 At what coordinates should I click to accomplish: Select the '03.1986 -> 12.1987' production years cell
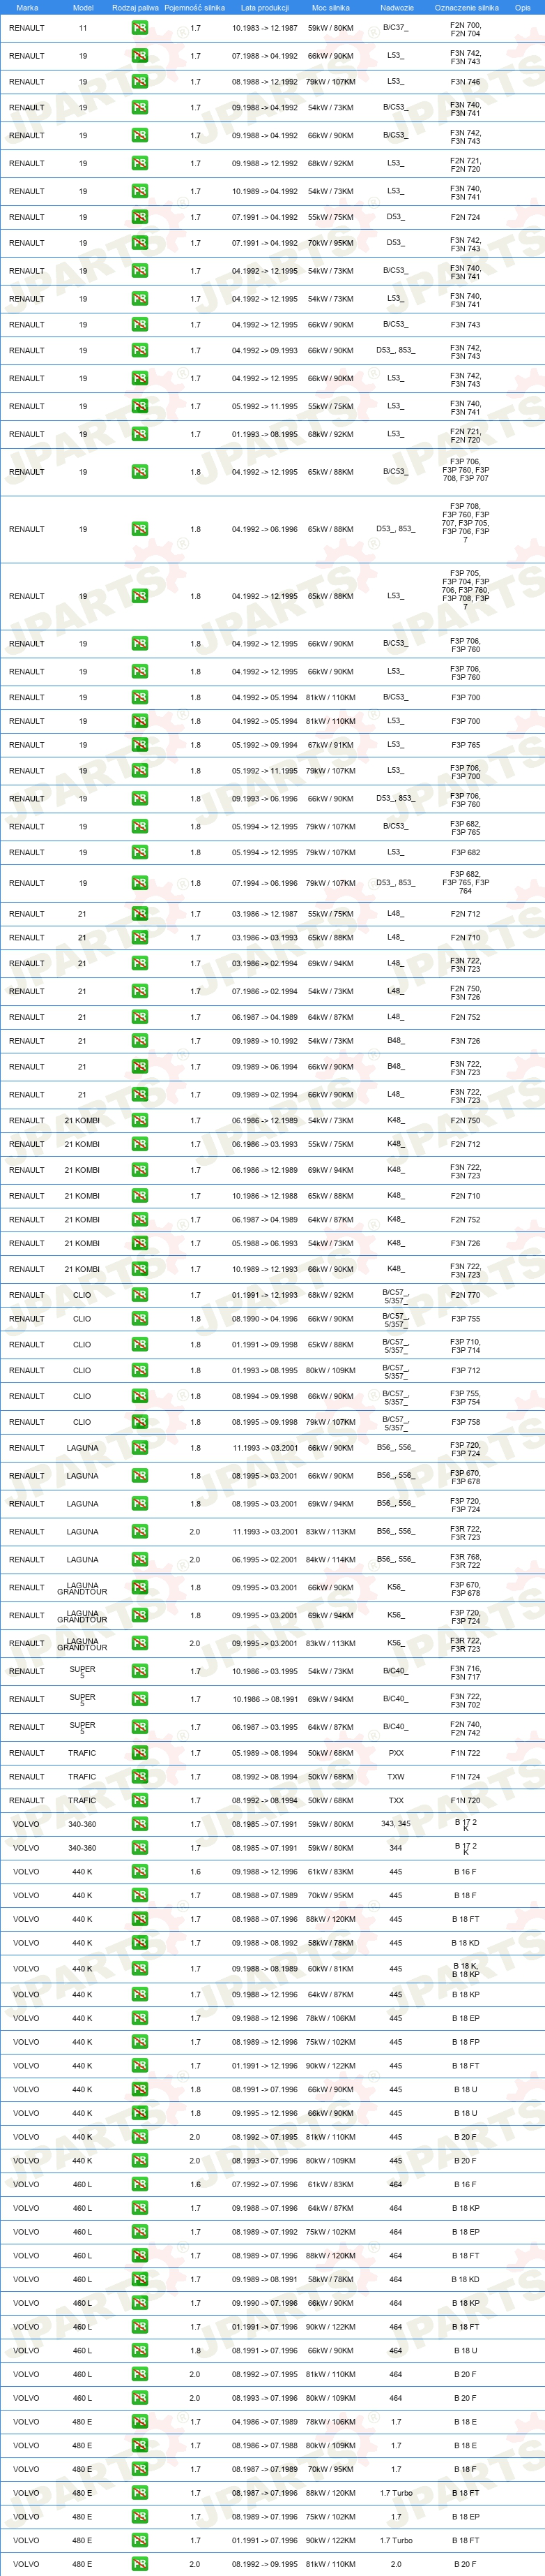click(265, 914)
